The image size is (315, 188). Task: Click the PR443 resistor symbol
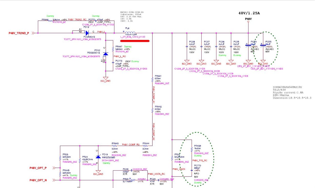tap(114, 146)
